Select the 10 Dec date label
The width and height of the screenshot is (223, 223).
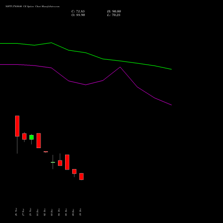[x=80, y=212]
